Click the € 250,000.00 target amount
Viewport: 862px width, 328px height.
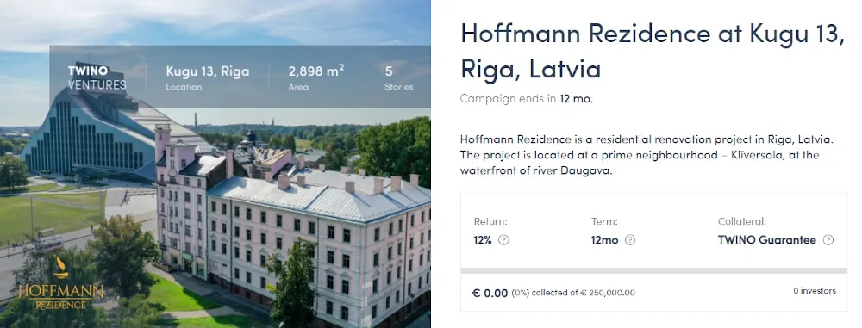(608, 293)
